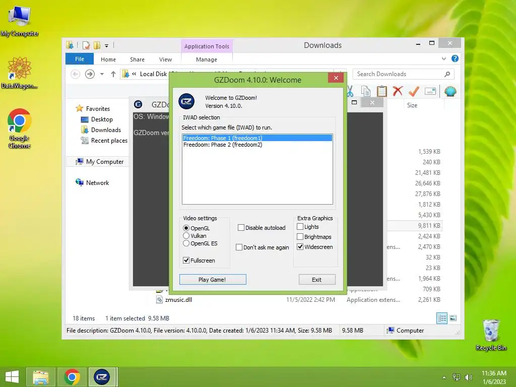Click Properties icon in quick access toolbar

(86, 45)
